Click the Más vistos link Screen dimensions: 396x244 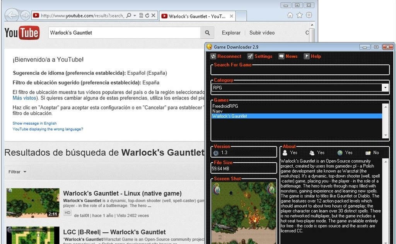coord(24,98)
